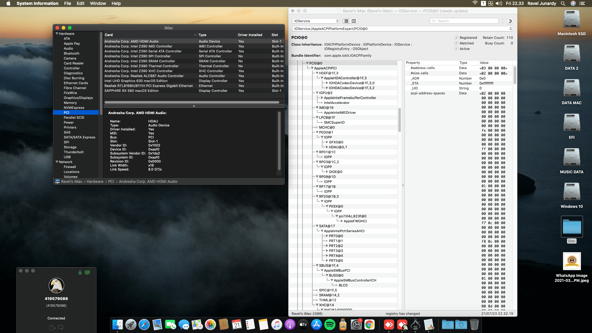Collapse the PCI0@0 tree node
This screenshot has height=333, width=592.
[x=307, y=63]
